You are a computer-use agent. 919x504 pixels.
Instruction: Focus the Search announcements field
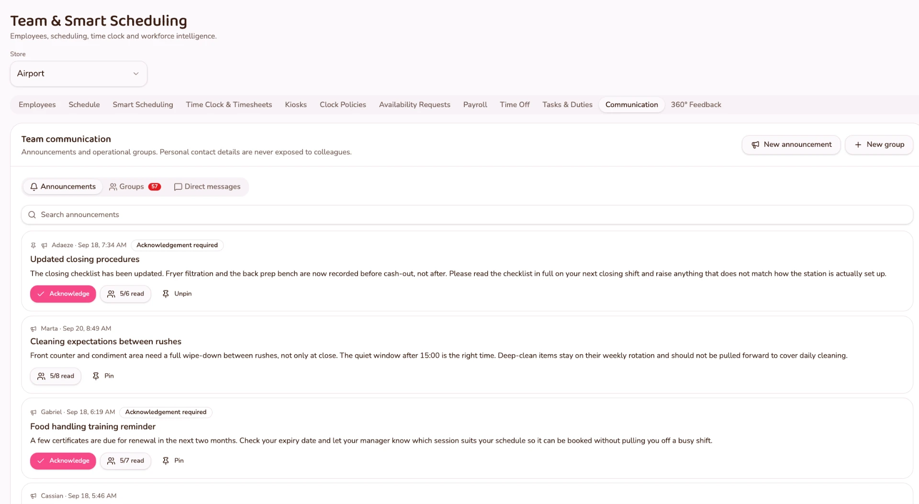(x=467, y=215)
